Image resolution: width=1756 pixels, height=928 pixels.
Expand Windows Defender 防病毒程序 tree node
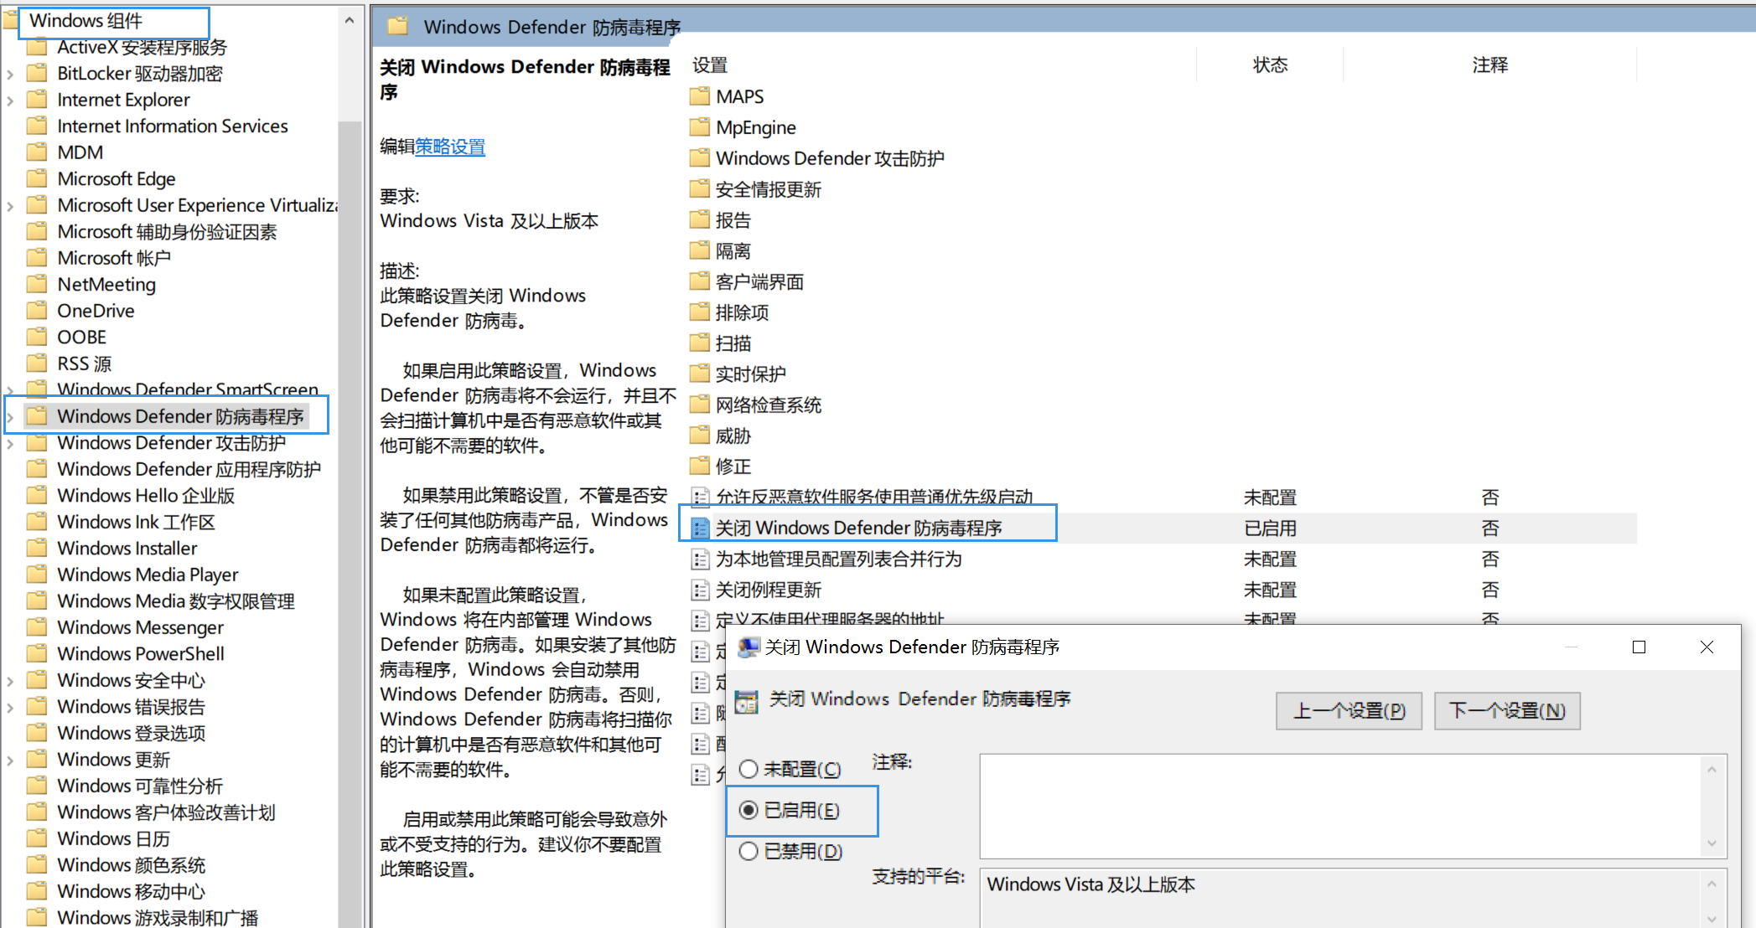[10, 416]
